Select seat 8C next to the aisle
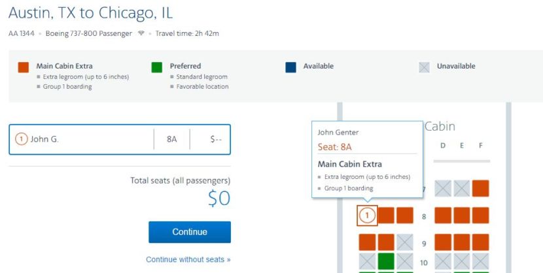 click(x=405, y=216)
